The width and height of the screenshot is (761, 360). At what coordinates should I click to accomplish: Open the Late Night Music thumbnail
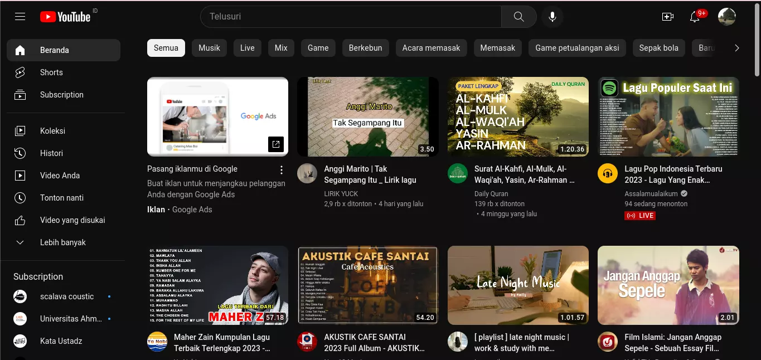(518, 285)
